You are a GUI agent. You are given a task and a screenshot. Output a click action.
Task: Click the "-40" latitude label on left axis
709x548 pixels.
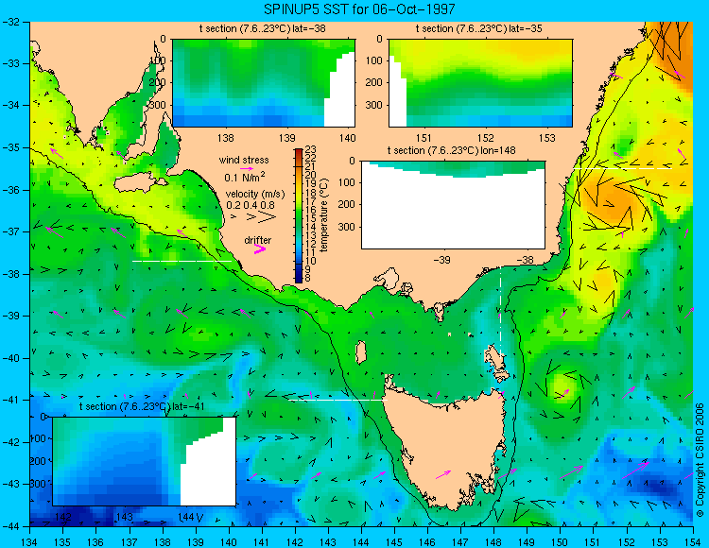click(x=10, y=358)
